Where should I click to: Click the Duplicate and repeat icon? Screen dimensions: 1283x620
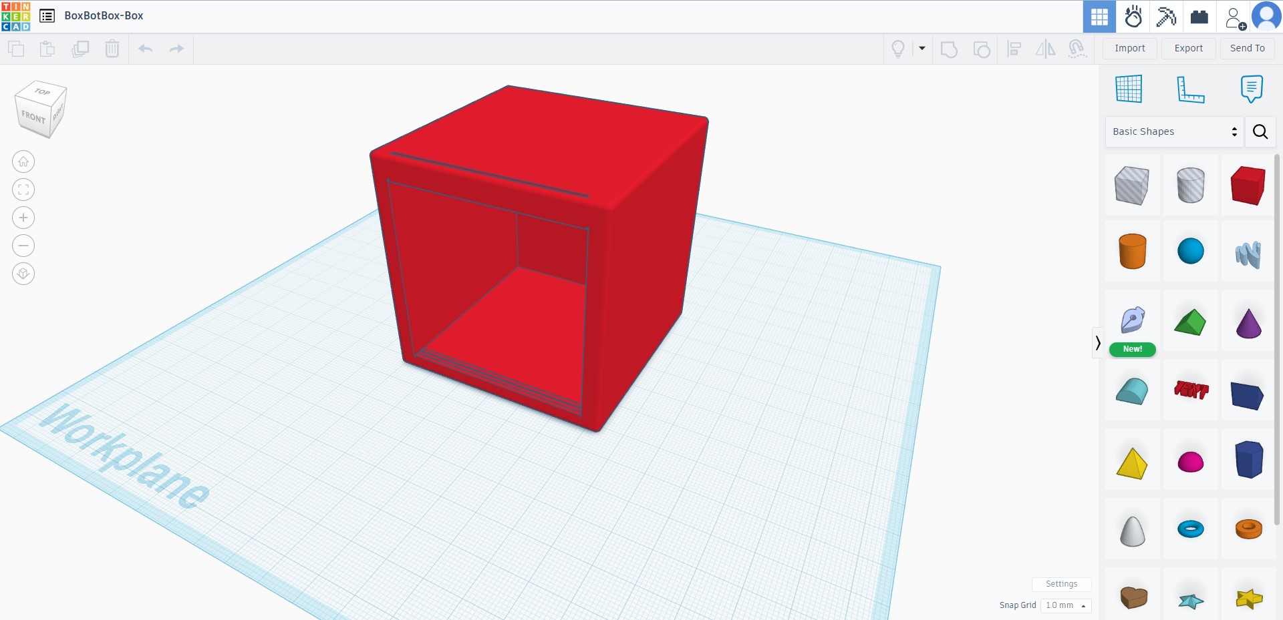click(x=80, y=49)
